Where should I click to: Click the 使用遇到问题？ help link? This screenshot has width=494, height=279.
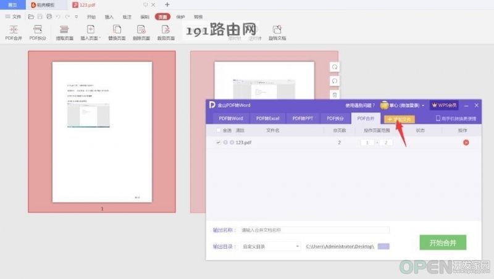point(360,106)
